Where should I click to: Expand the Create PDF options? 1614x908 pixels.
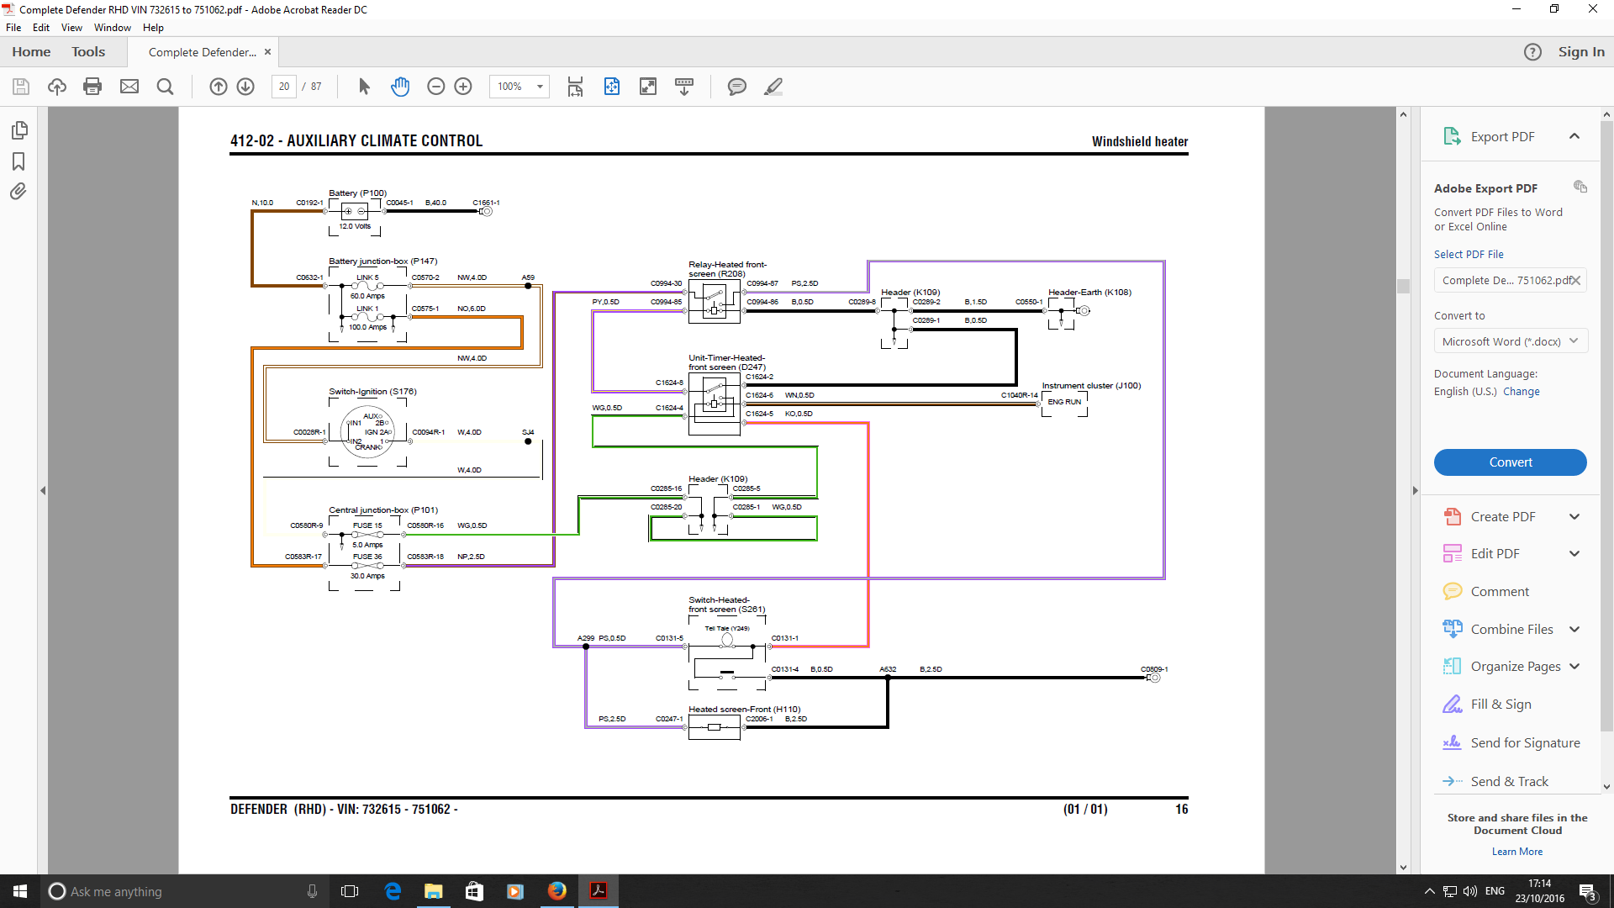(1574, 517)
